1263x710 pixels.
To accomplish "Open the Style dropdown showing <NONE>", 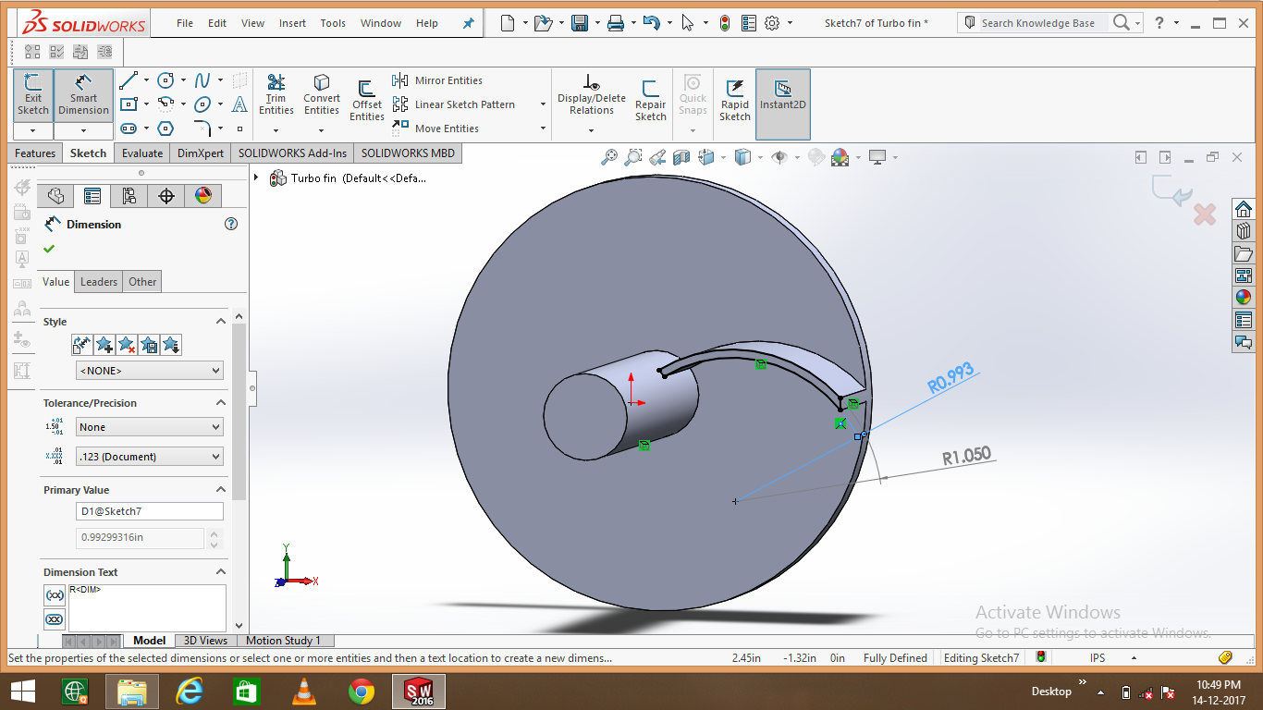I will click(149, 370).
